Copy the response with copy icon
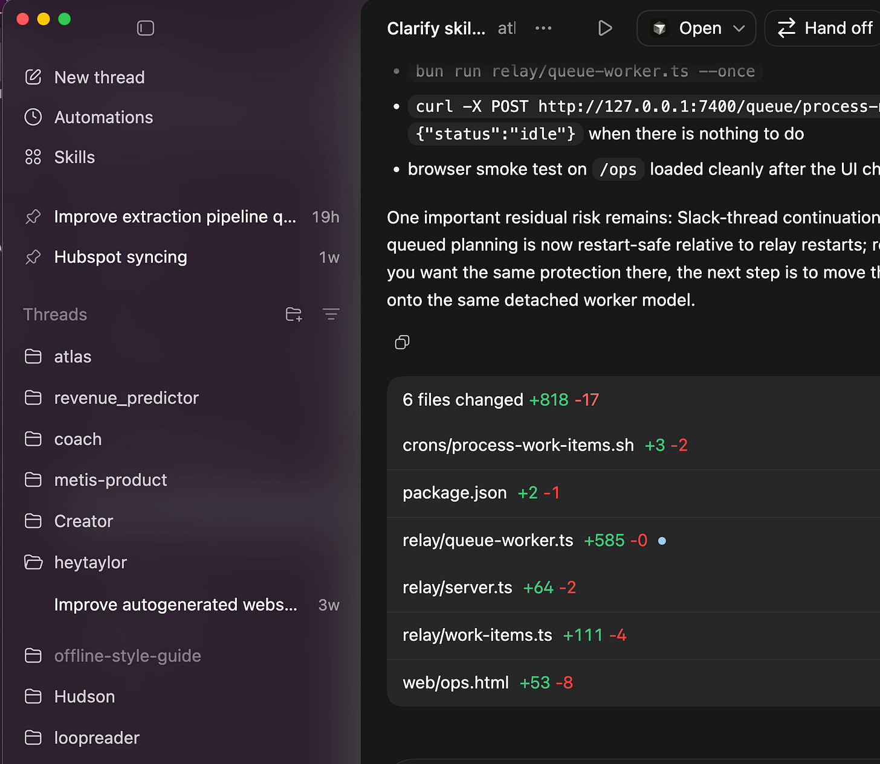The width and height of the screenshot is (880, 764). click(x=402, y=342)
